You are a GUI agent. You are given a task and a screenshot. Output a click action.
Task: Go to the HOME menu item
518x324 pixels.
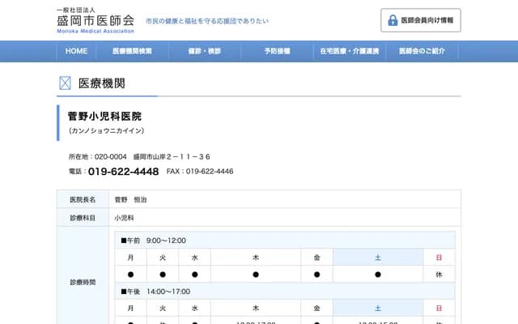pyautogui.click(x=76, y=51)
